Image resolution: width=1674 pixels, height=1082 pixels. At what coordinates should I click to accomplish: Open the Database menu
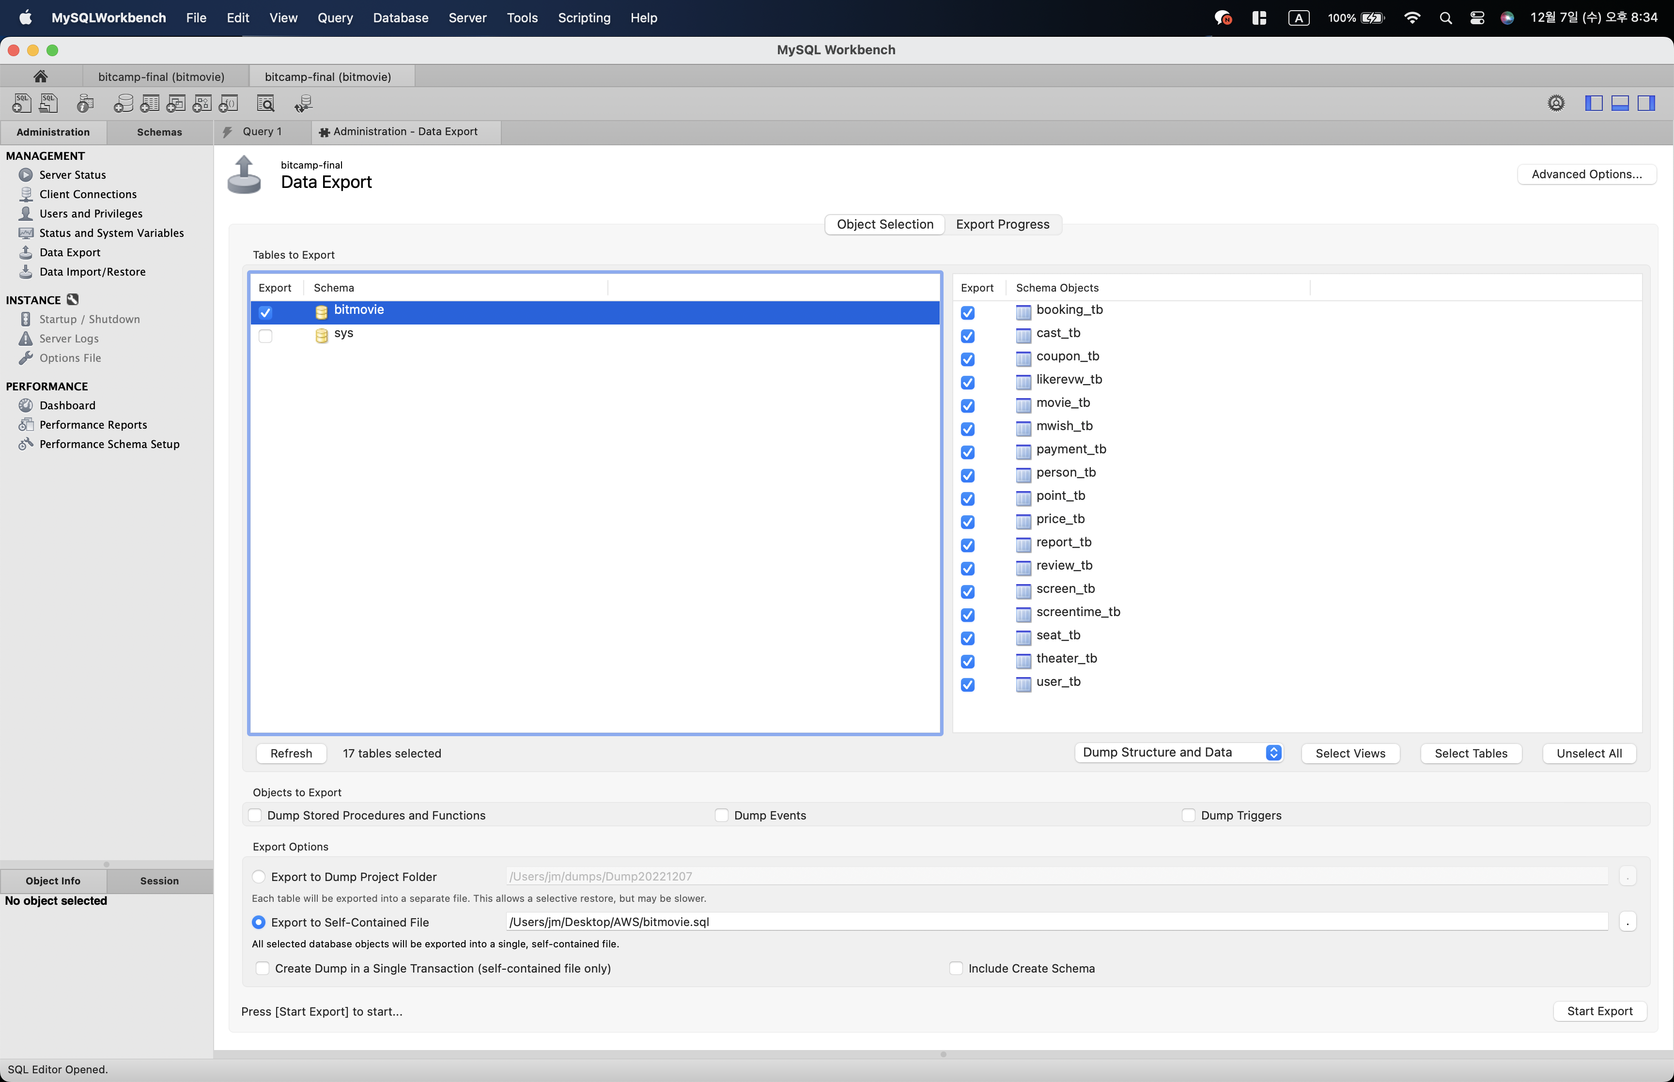pos(401,18)
